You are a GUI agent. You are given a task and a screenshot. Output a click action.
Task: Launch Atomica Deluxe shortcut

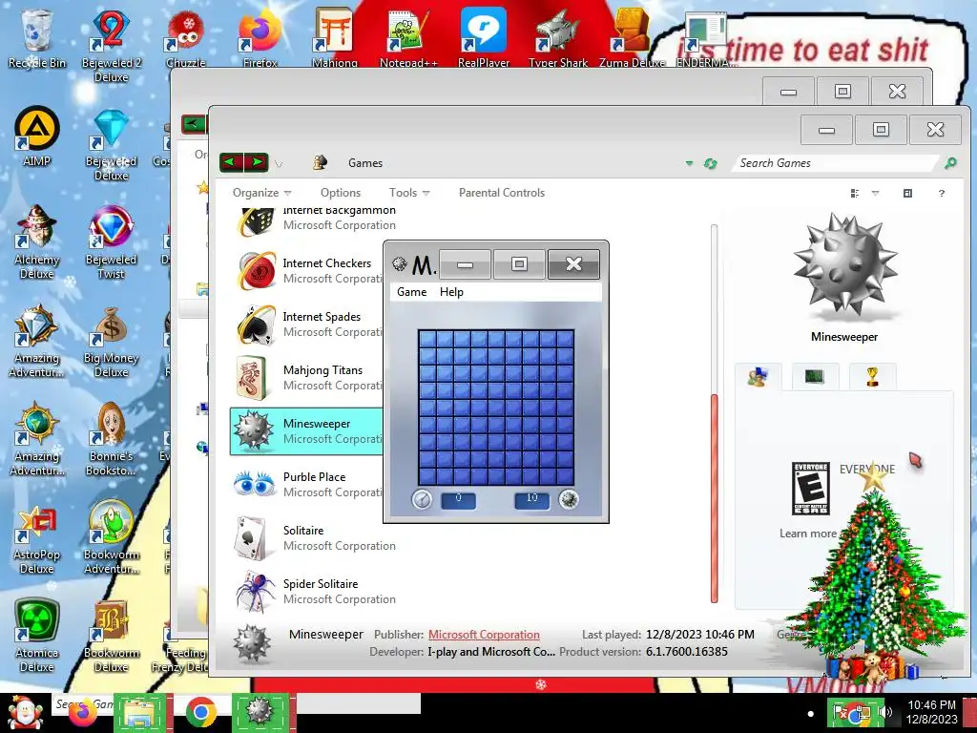tap(36, 636)
